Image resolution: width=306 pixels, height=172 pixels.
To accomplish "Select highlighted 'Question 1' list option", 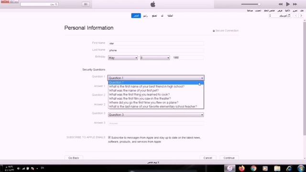I will pyautogui.click(x=156, y=83).
